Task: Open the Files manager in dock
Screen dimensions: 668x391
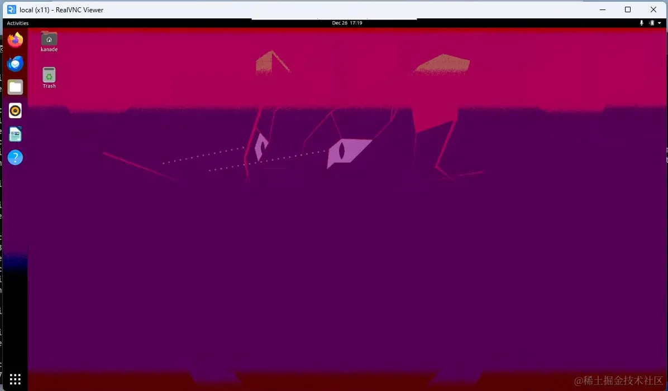Action: click(15, 87)
